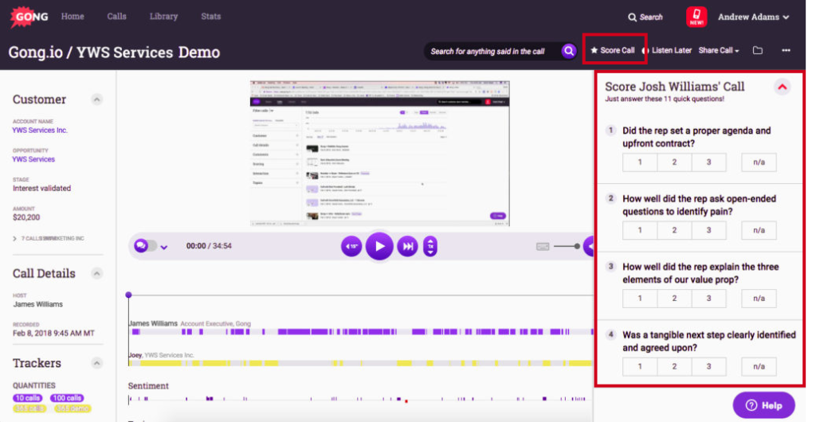
Task: Collapse the Trackers section
Action: click(96, 363)
